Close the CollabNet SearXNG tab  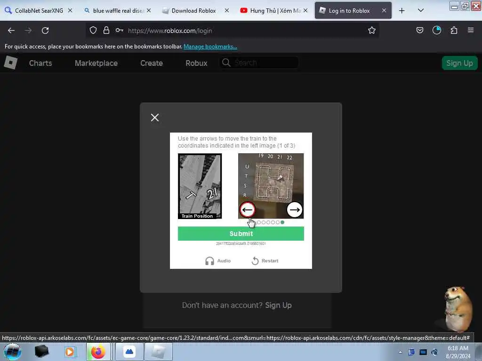tap(70, 10)
